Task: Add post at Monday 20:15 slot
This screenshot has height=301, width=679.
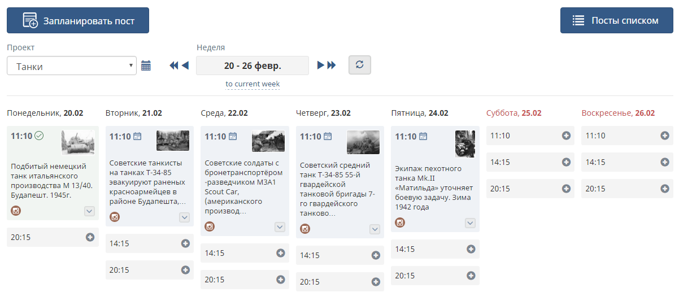Action: tap(90, 237)
